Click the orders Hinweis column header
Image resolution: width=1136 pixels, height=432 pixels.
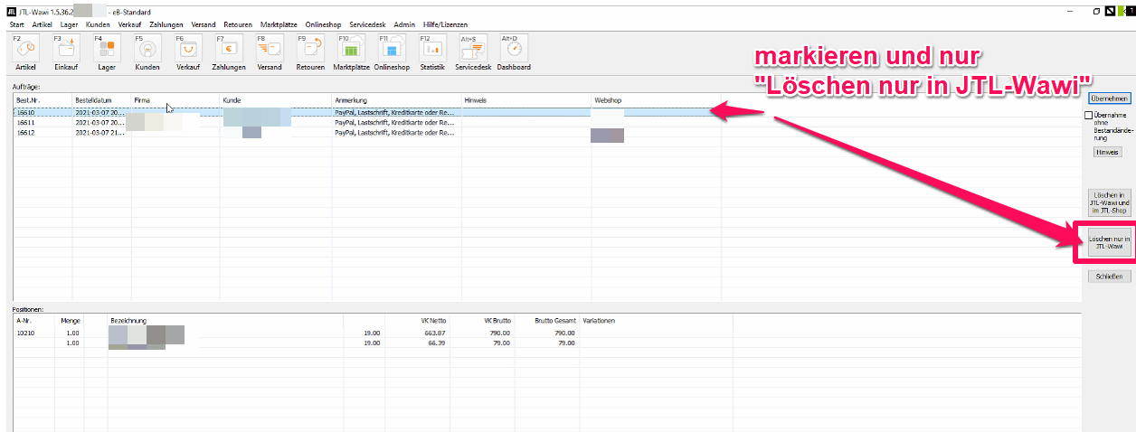526,99
